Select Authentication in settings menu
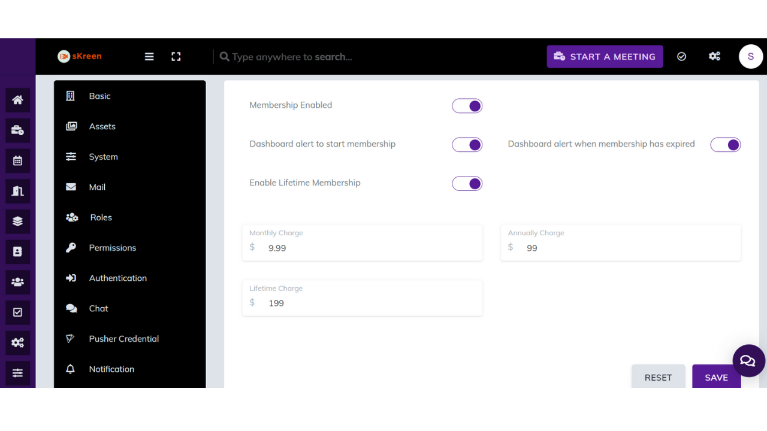This screenshot has width=767, height=431. click(129, 278)
